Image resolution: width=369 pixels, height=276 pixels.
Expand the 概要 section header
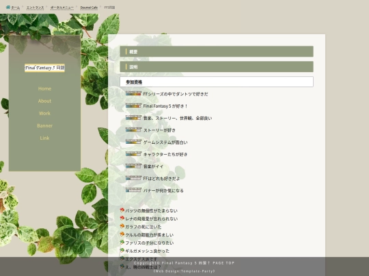click(x=217, y=52)
